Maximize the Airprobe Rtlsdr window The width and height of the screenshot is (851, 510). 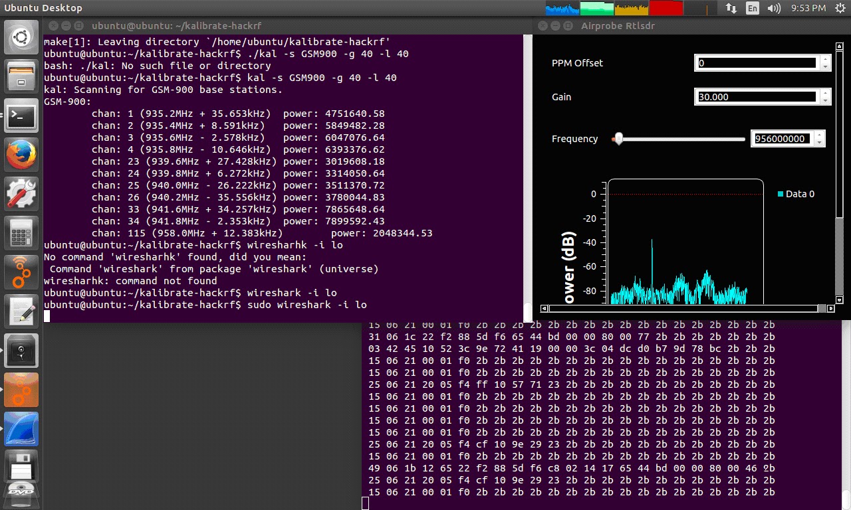tap(568, 26)
